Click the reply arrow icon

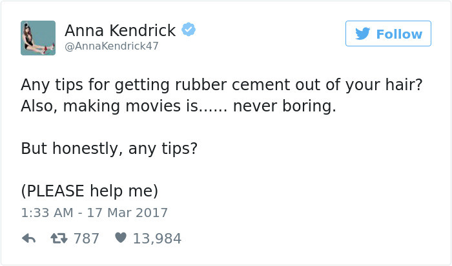coord(28,238)
